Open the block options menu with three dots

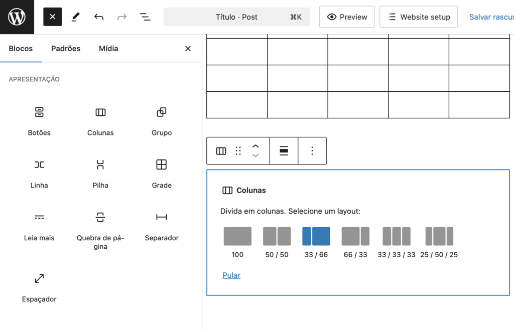tap(312, 150)
